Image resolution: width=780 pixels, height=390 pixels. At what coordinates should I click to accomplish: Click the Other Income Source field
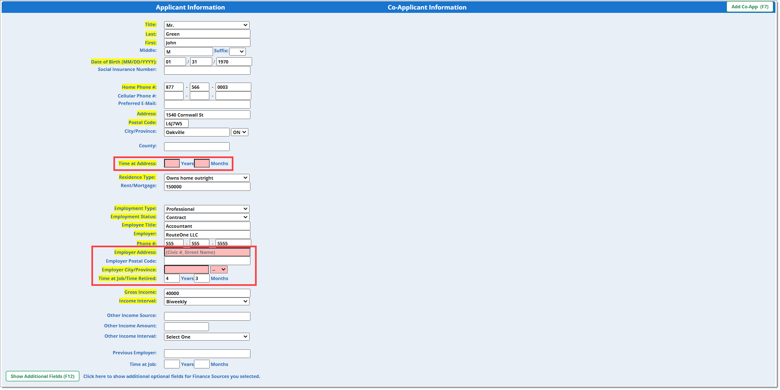pos(207,317)
